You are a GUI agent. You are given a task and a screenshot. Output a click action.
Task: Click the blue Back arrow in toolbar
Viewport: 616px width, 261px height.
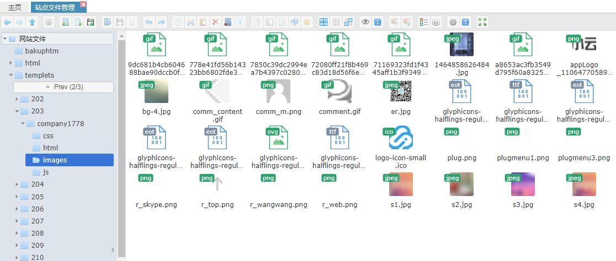click(x=7, y=23)
